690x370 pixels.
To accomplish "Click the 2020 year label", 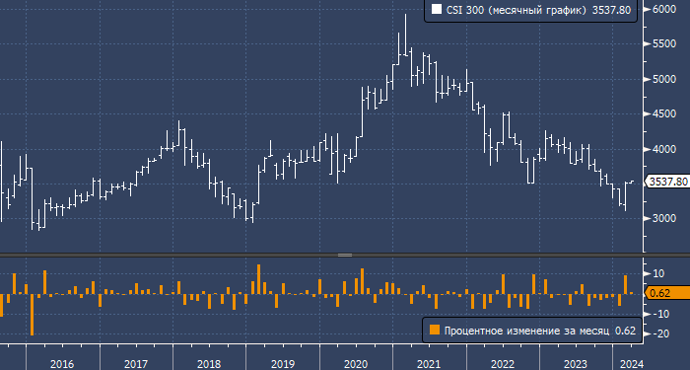I will [x=356, y=364].
